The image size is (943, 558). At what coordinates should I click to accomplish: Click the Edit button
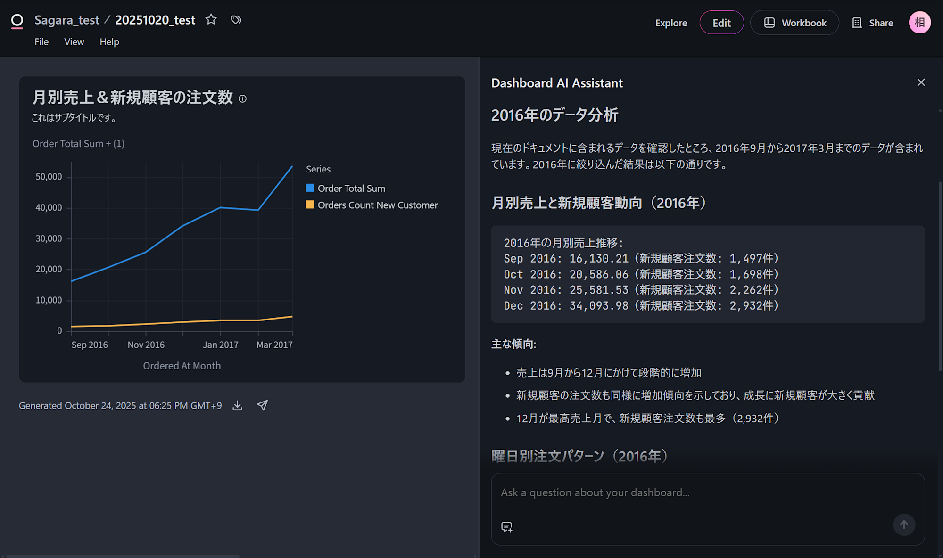(721, 23)
